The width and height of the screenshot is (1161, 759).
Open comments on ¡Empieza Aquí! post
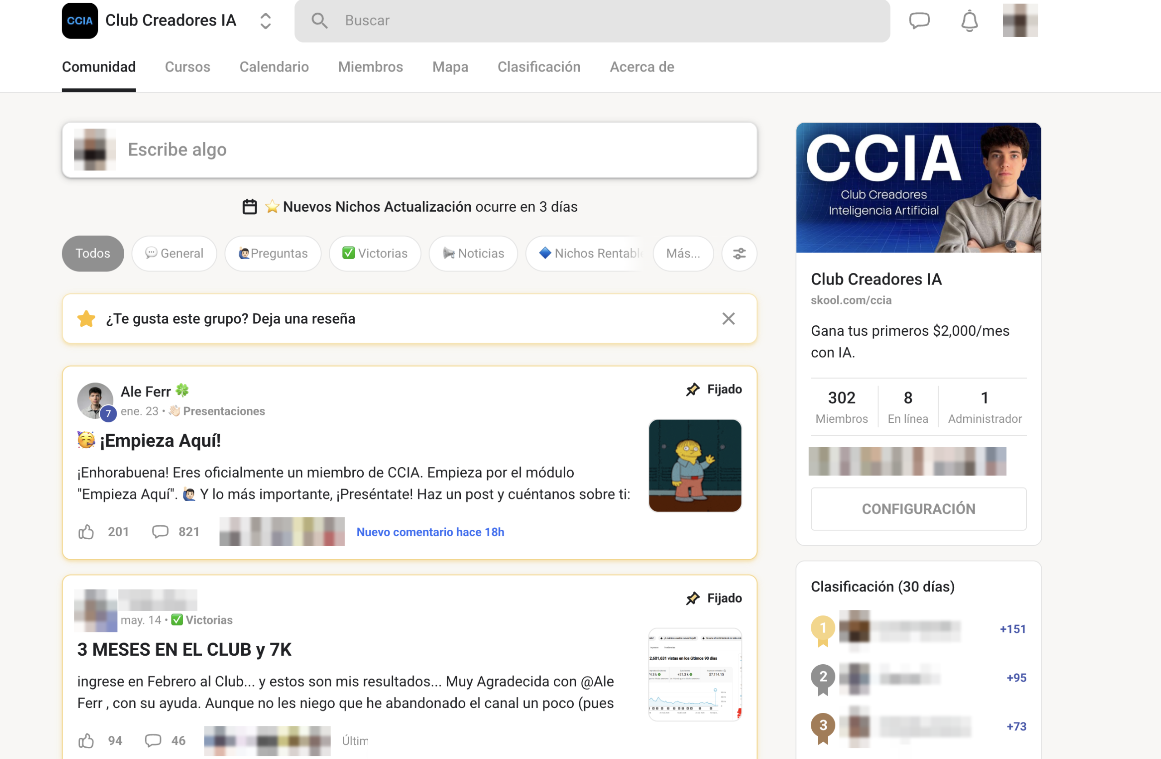161,532
